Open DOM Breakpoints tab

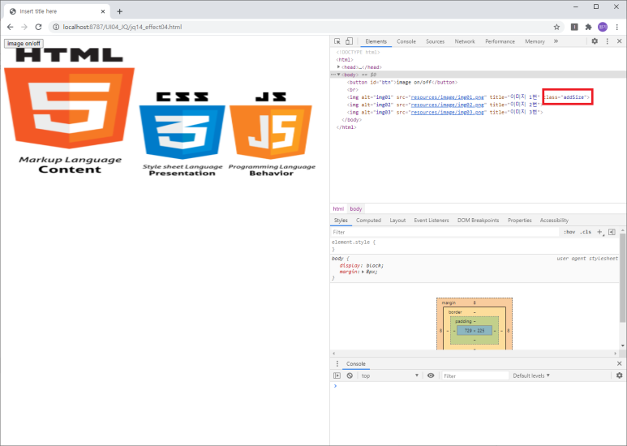[478, 221]
